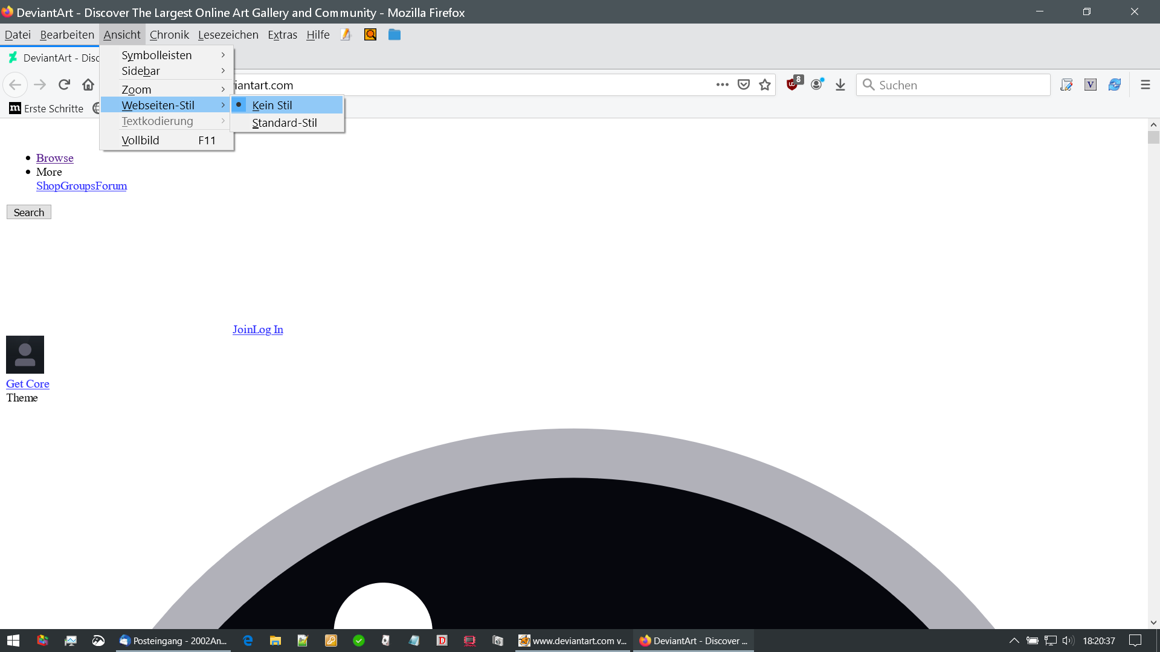
Task: Open the Downloads arrow icon
Action: pyautogui.click(x=840, y=85)
